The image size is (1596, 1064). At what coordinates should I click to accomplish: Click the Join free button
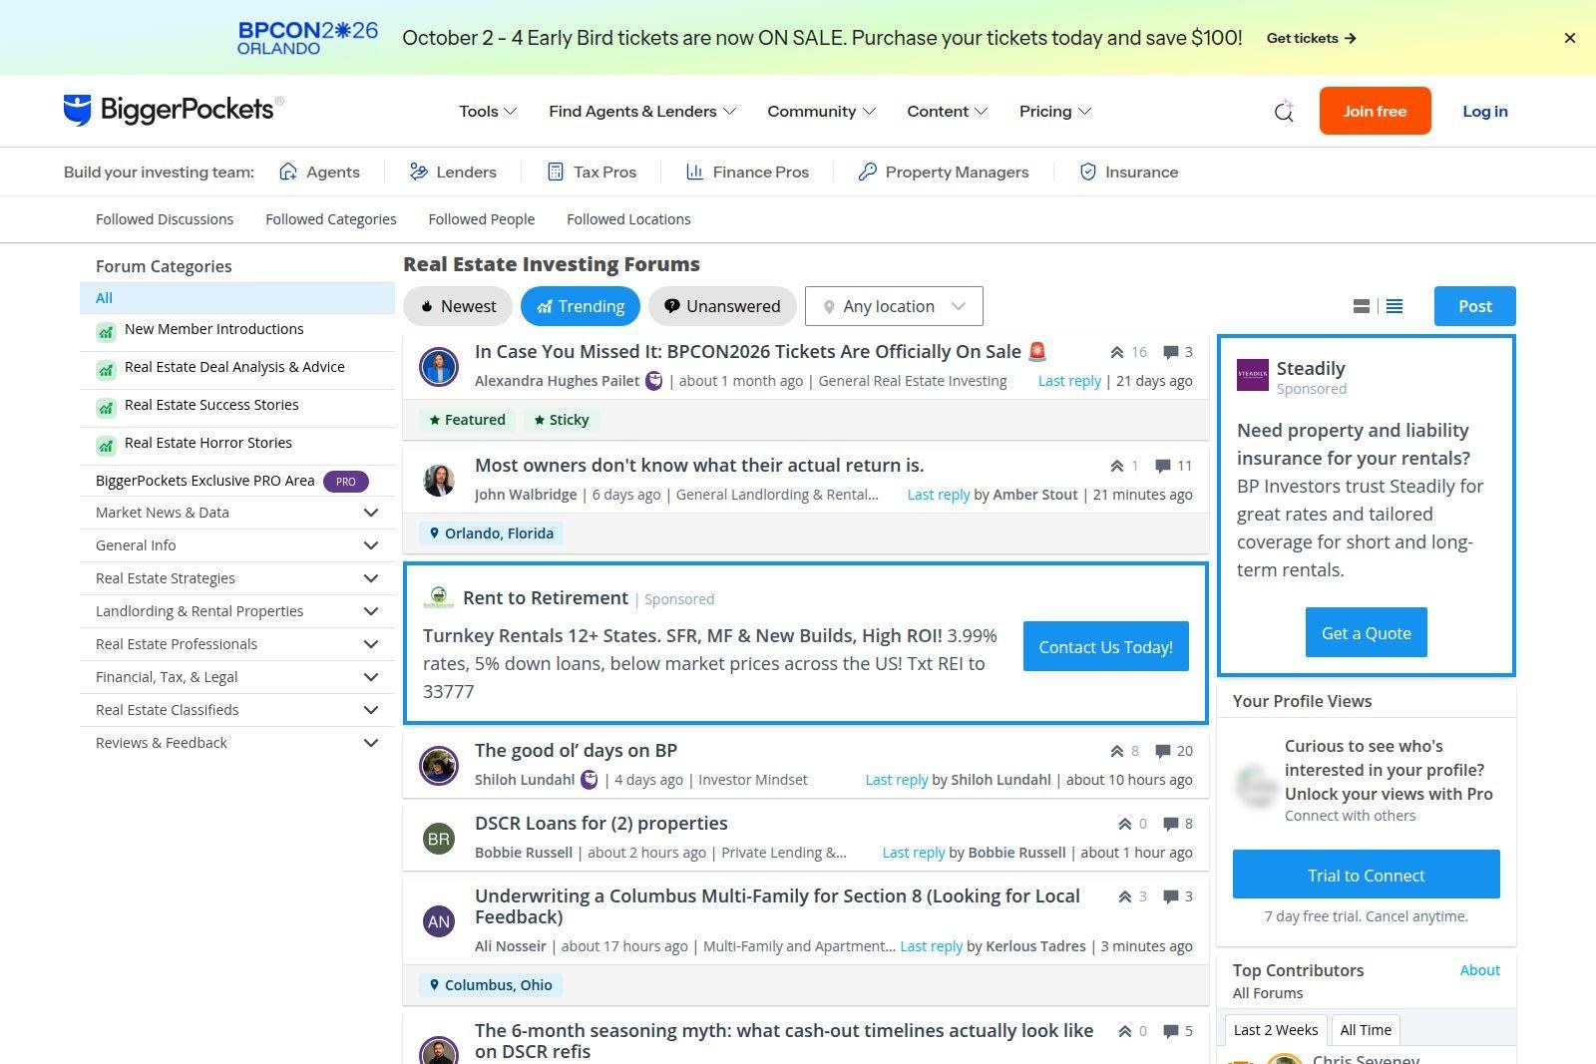tap(1375, 111)
